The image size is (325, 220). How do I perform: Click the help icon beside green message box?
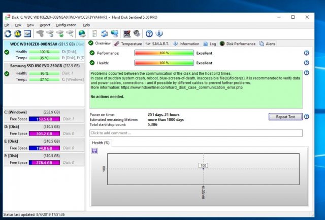tap(307, 73)
